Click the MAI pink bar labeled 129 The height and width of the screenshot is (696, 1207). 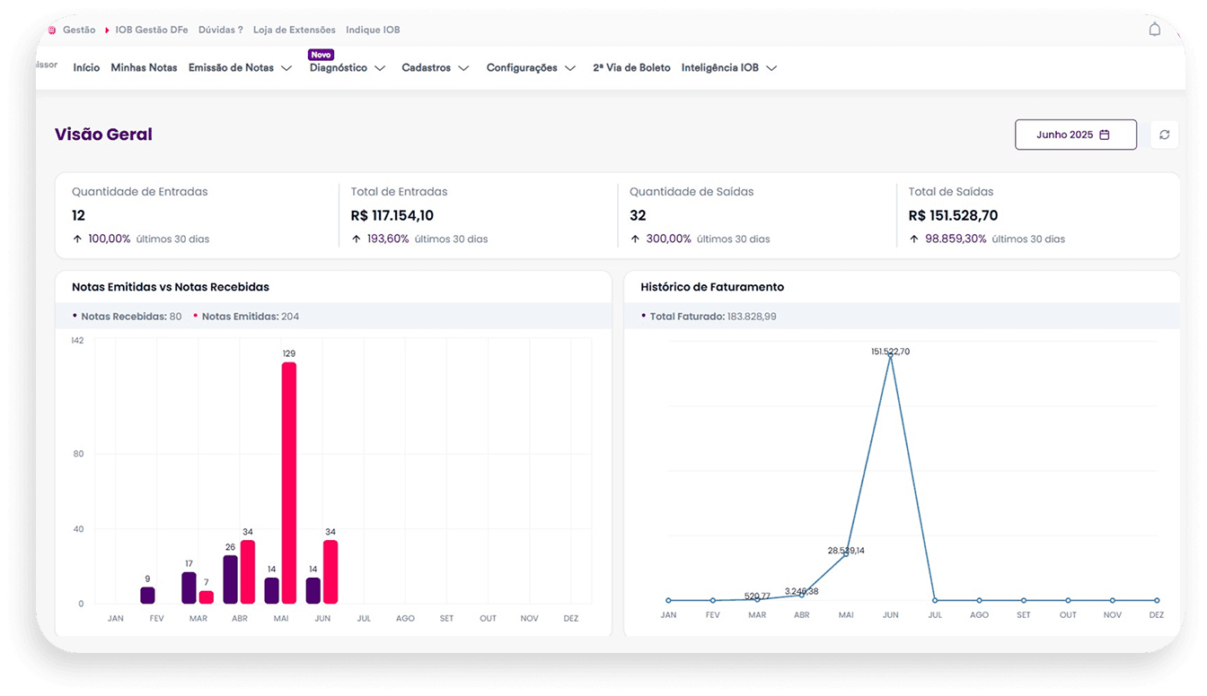coord(289,483)
